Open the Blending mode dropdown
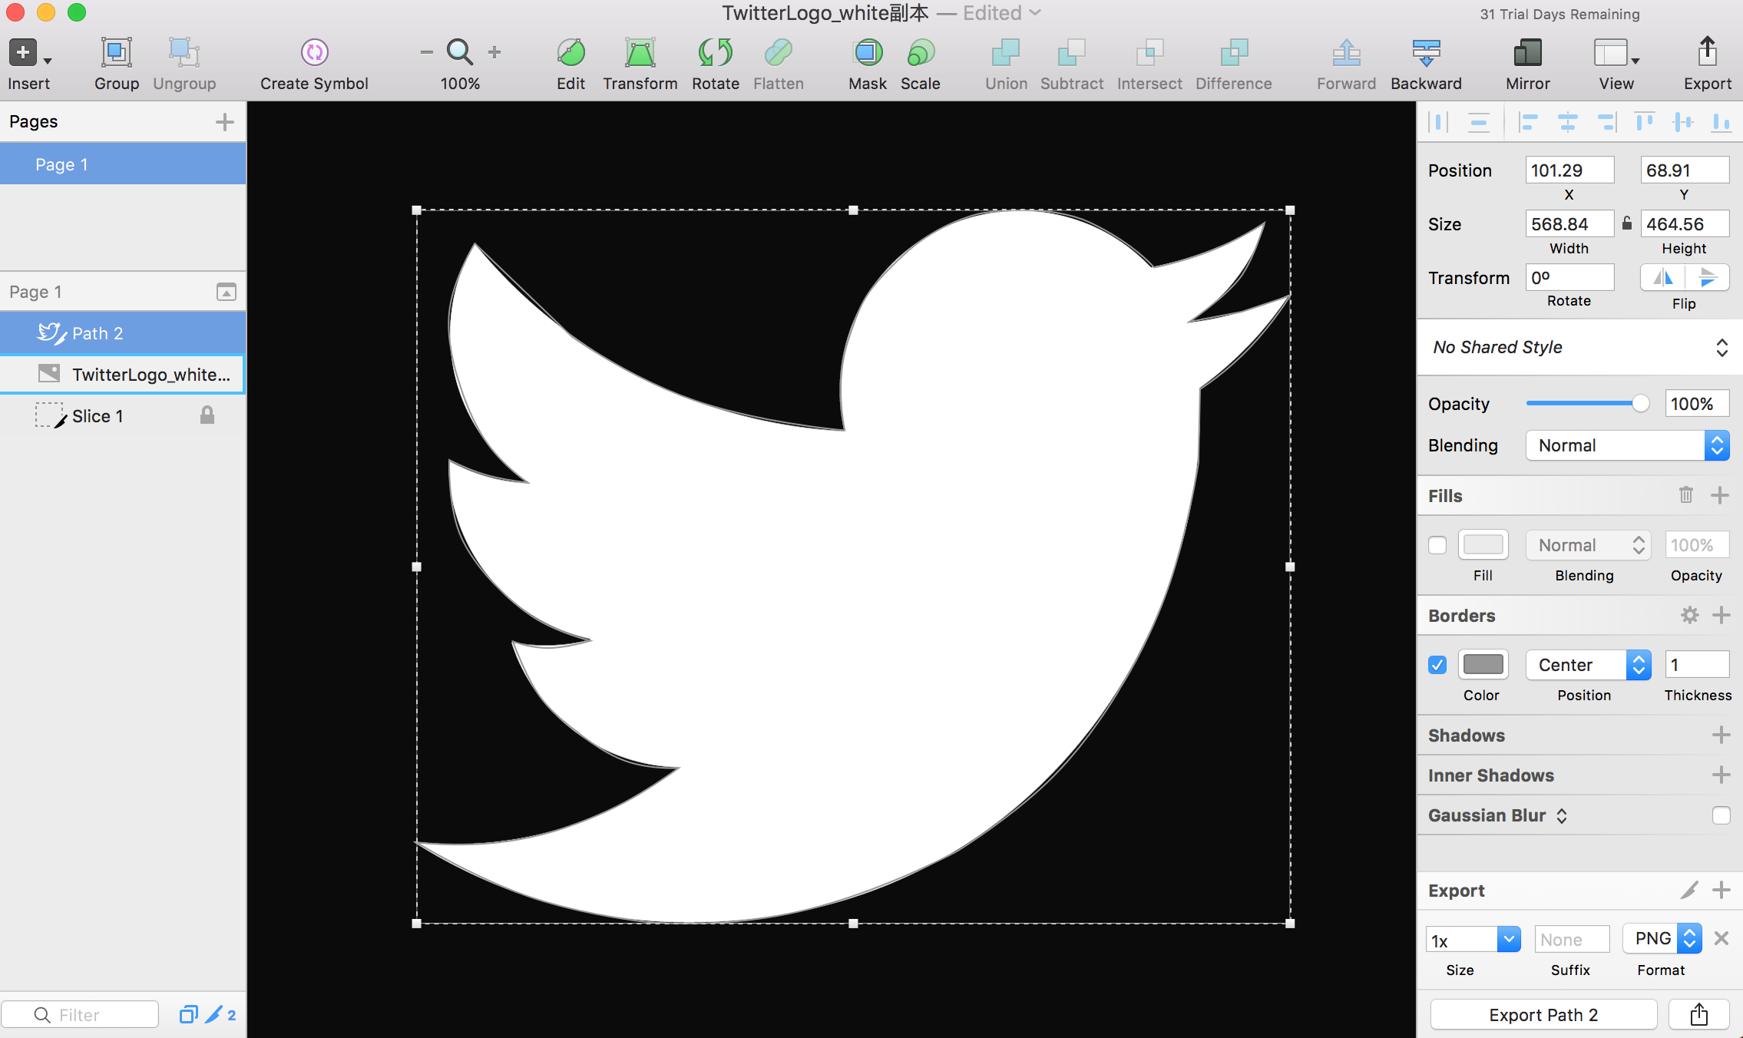 tap(1627, 445)
